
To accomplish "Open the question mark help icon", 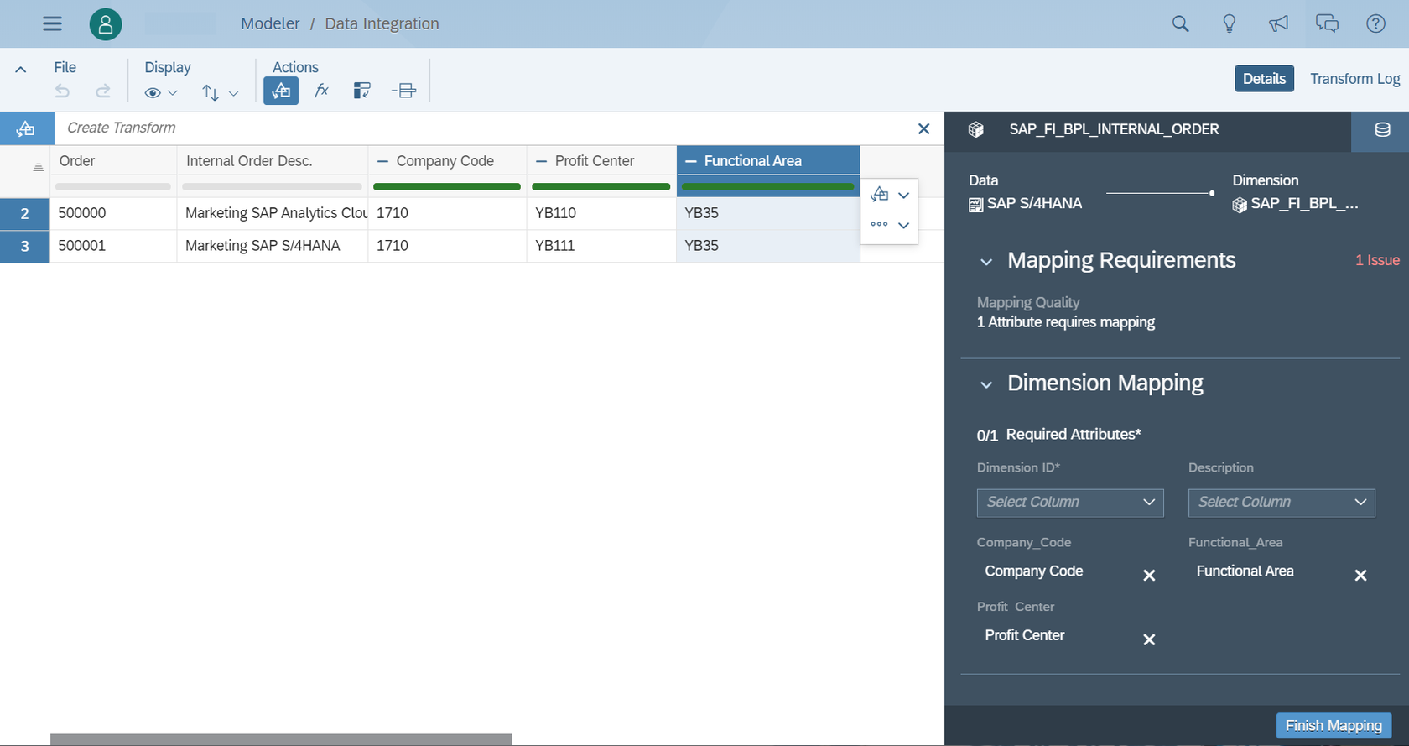I will (1375, 23).
